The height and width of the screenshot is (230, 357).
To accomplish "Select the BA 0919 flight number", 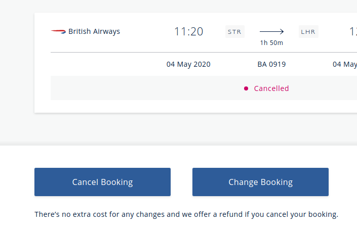I will 271,64.
